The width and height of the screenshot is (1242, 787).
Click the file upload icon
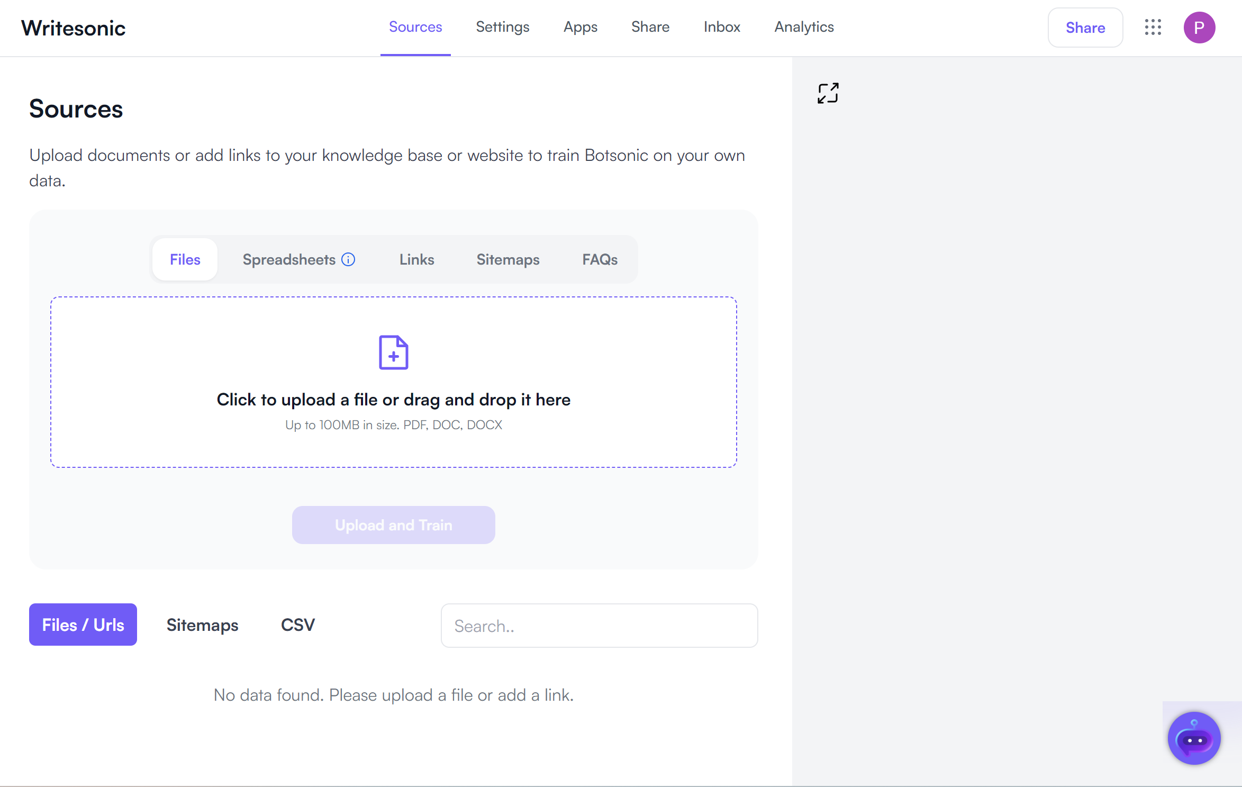(x=393, y=352)
